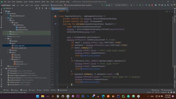Click the editor vertical scrollbar
The height and width of the screenshot is (99, 176).
pos(173,42)
